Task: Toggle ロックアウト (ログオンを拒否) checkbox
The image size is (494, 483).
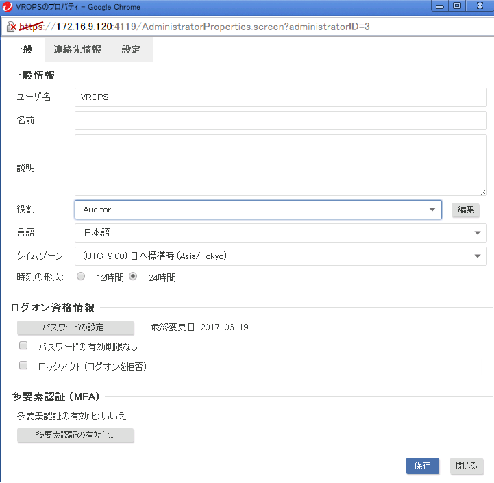Action: pyautogui.click(x=23, y=366)
